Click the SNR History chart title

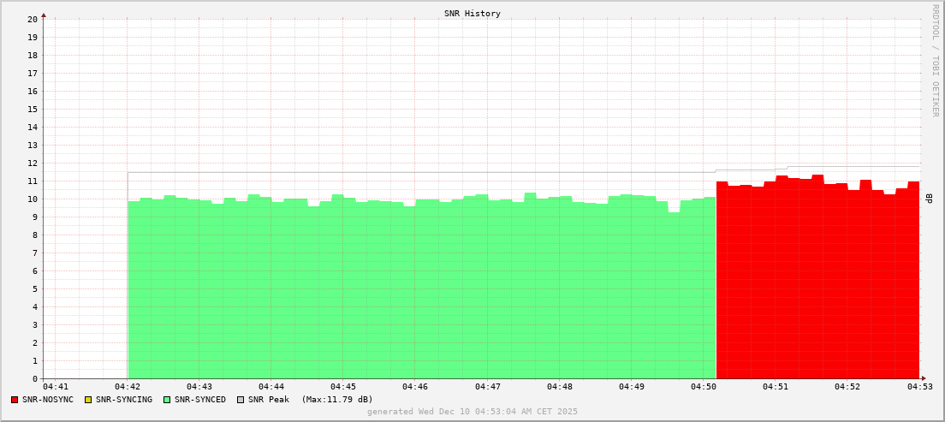pos(472,14)
